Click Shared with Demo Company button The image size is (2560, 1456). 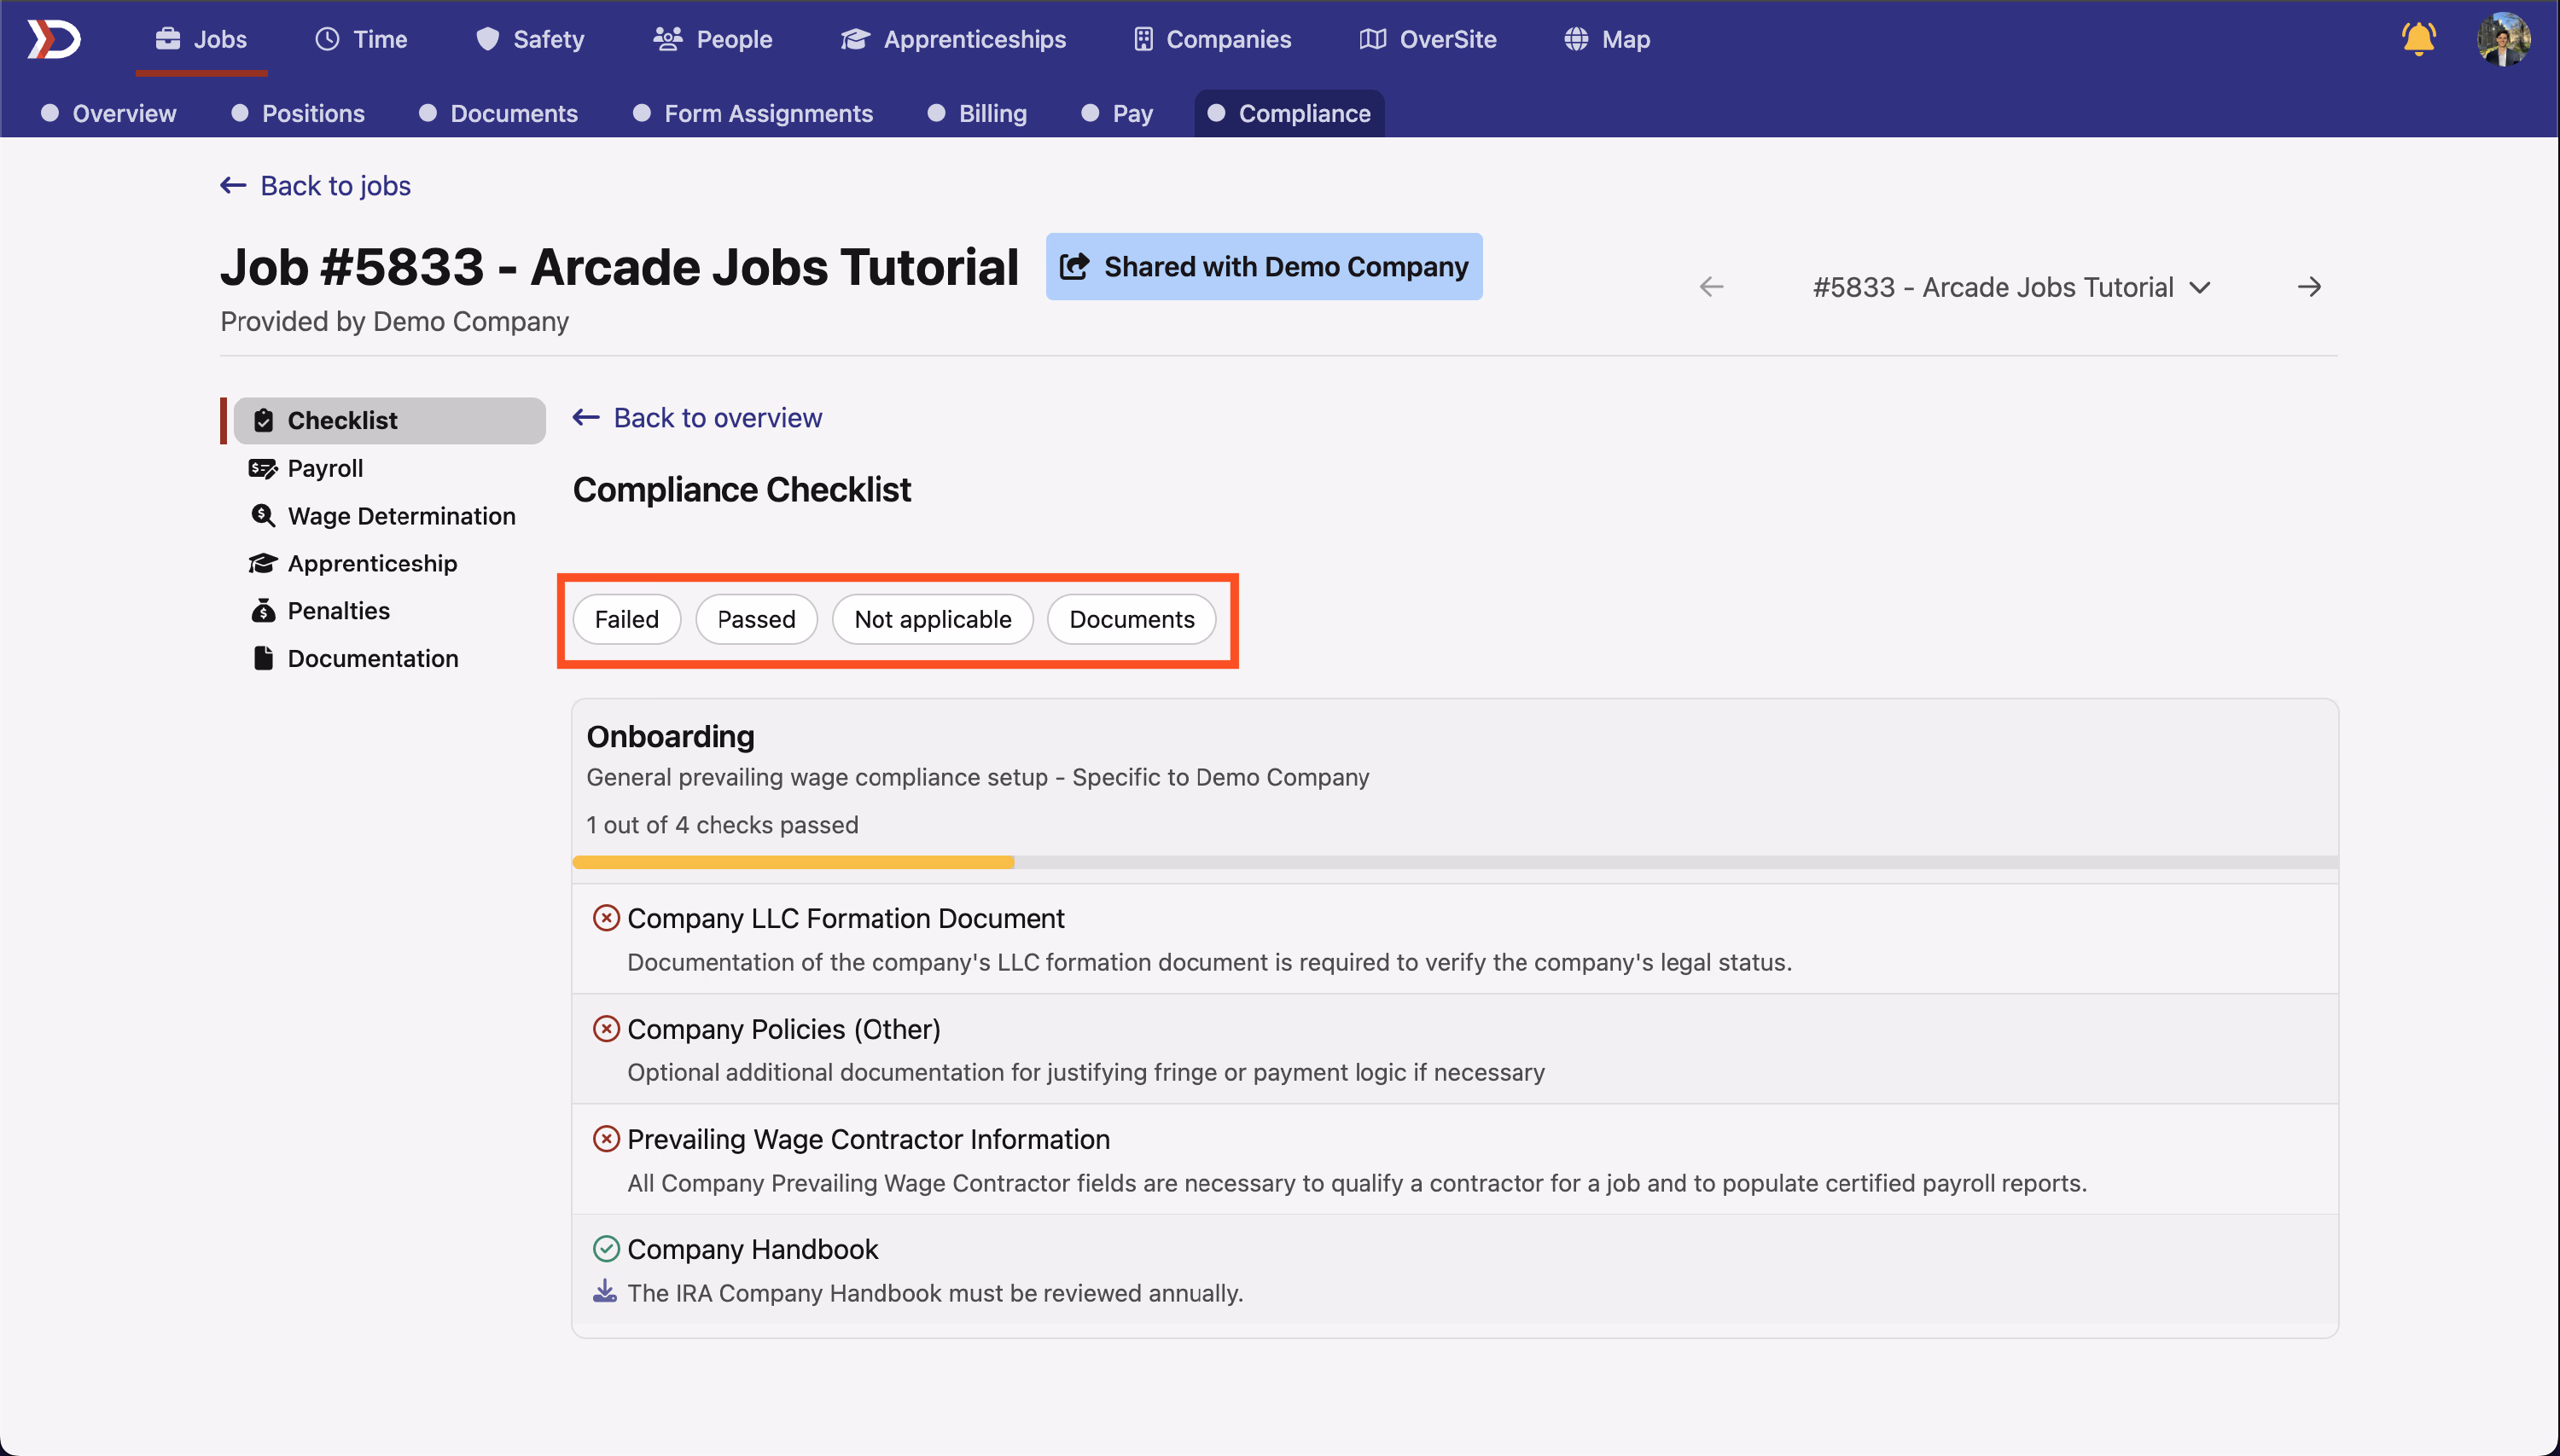click(1264, 266)
